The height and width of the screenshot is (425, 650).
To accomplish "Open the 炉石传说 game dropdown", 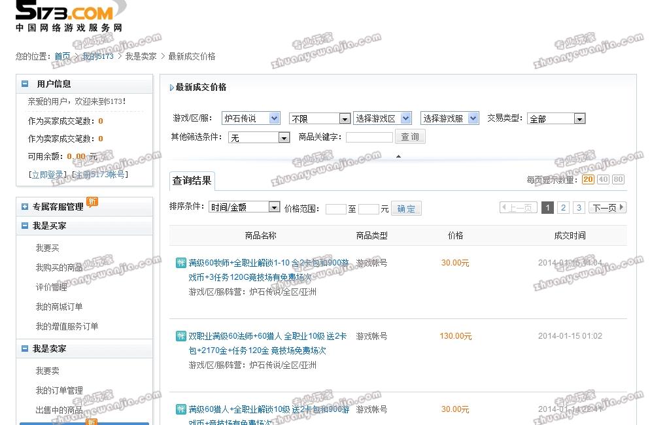I will click(x=251, y=118).
